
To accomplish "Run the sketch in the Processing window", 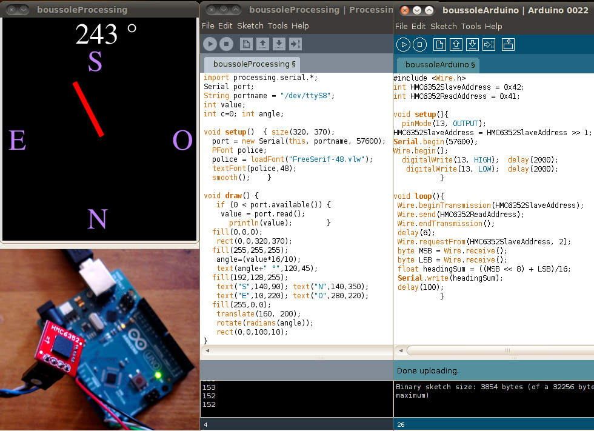I will [x=210, y=44].
